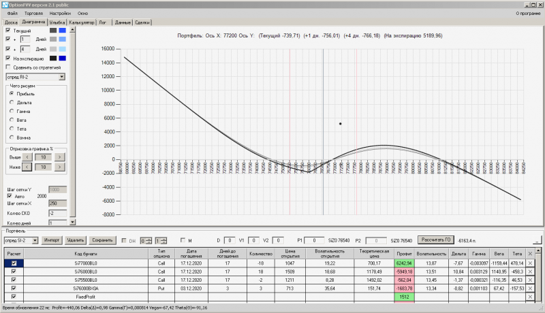Switch to the Сделки tab

[x=142, y=22]
